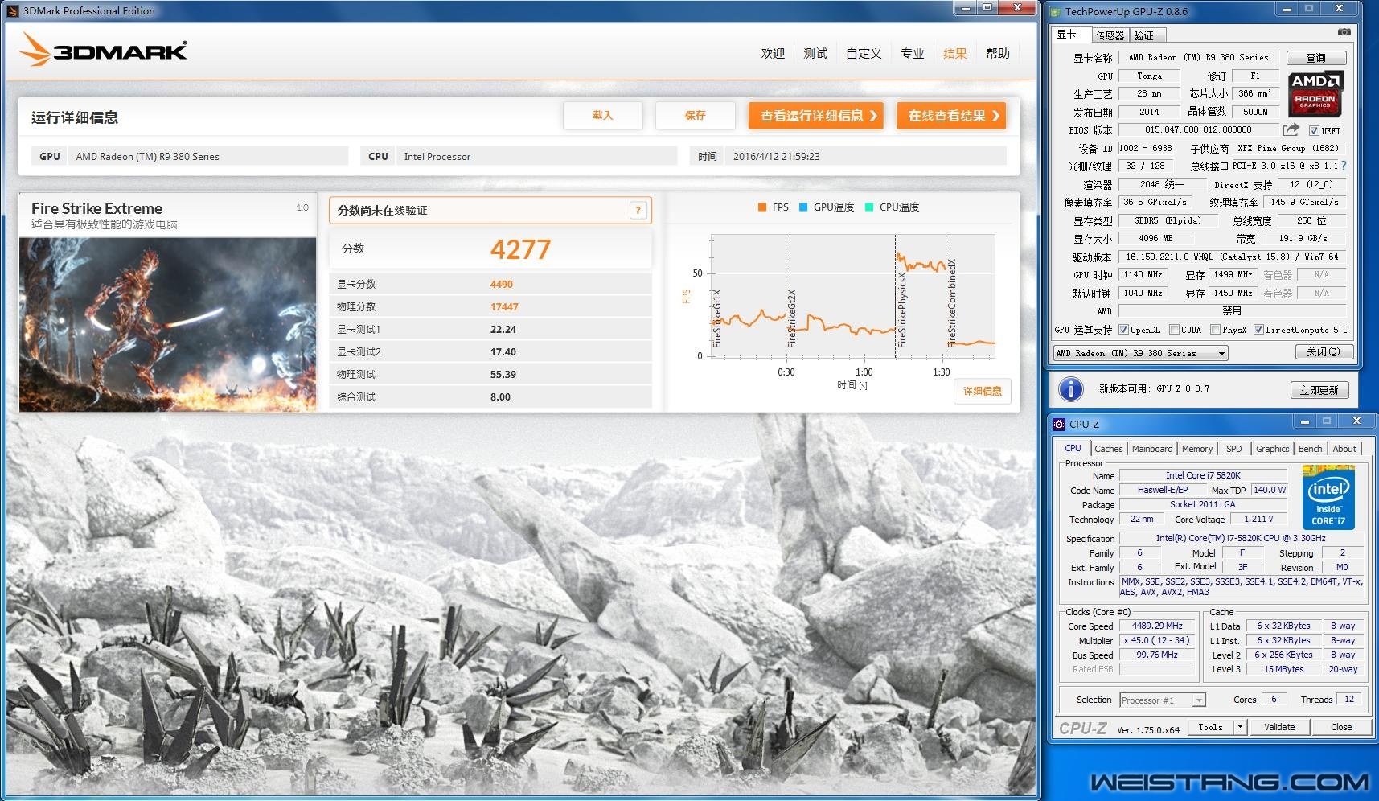Switch to the SPD tab in CPU-Z
Viewport: 1379px width, 801px height.
pos(1234,449)
